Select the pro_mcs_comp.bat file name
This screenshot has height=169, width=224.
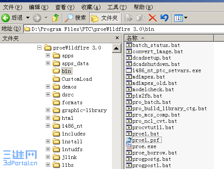tap(156, 115)
